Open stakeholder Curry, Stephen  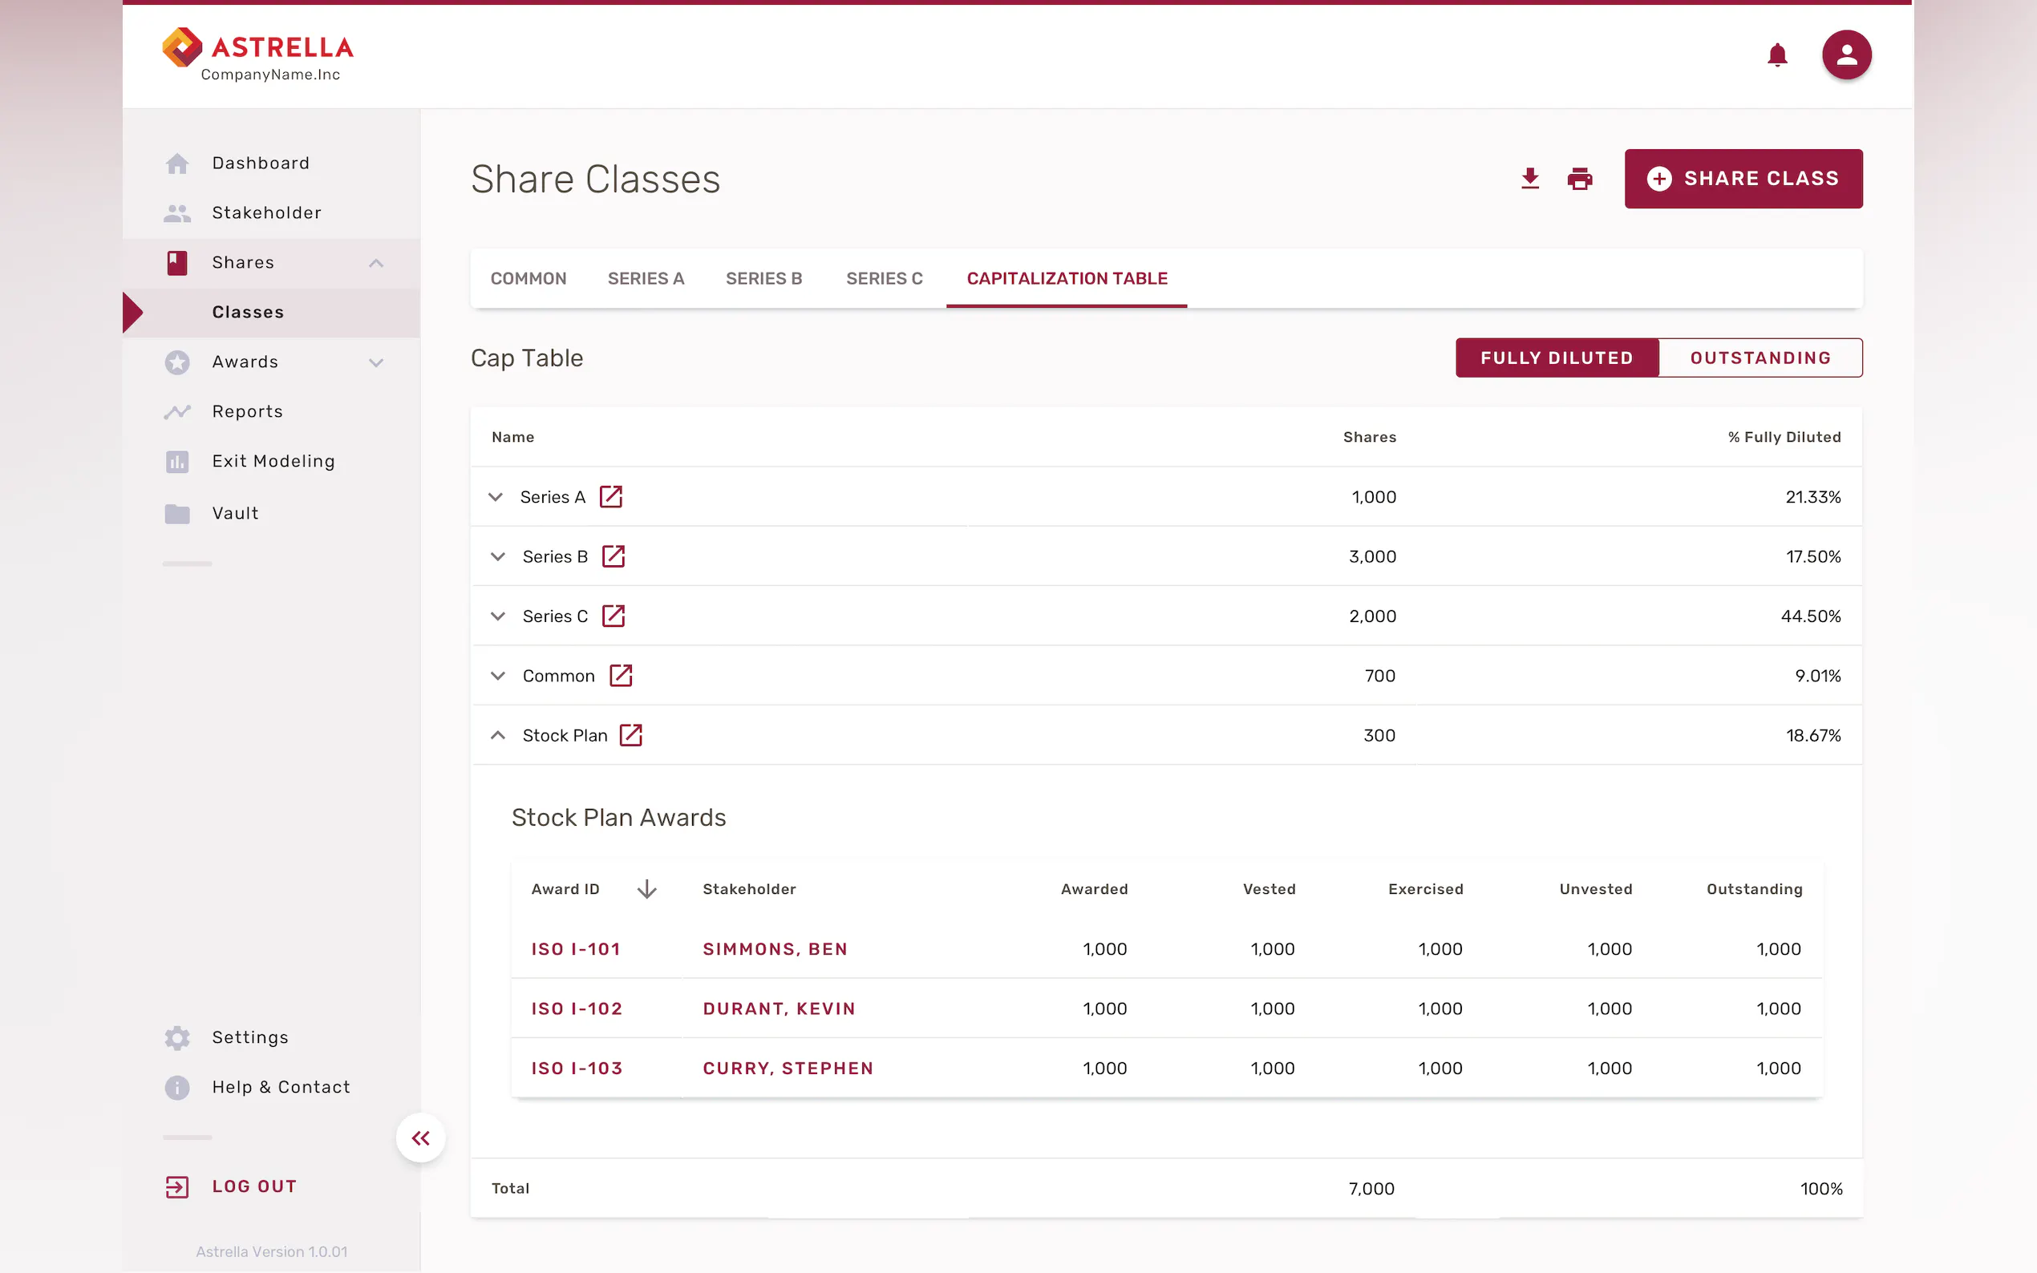click(x=788, y=1069)
